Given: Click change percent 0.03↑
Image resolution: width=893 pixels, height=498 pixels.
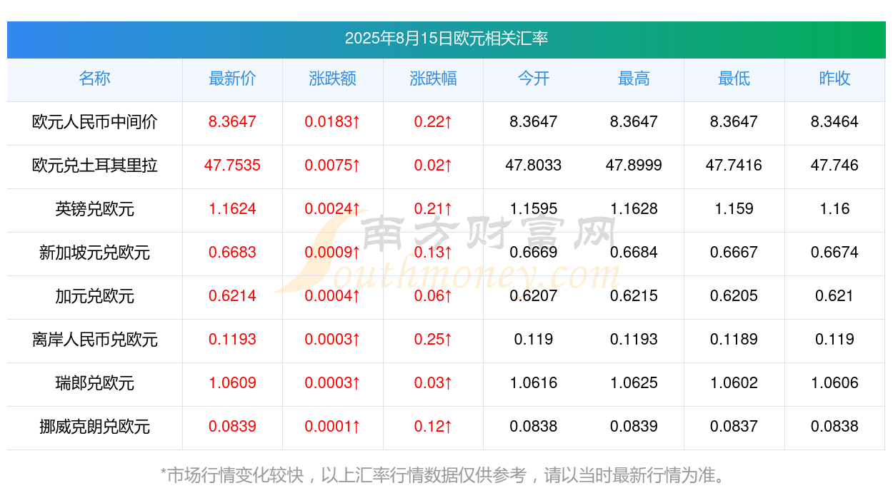Looking at the screenshot, I should tap(433, 383).
